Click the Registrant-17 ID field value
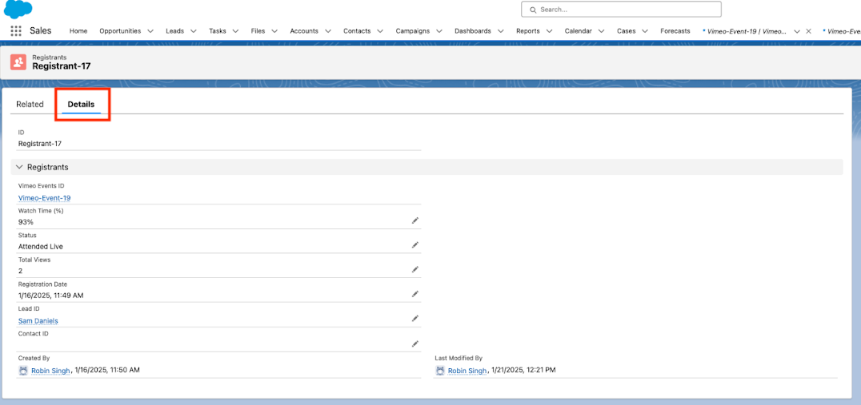This screenshot has width=861, height=405. tap(39, 144)
